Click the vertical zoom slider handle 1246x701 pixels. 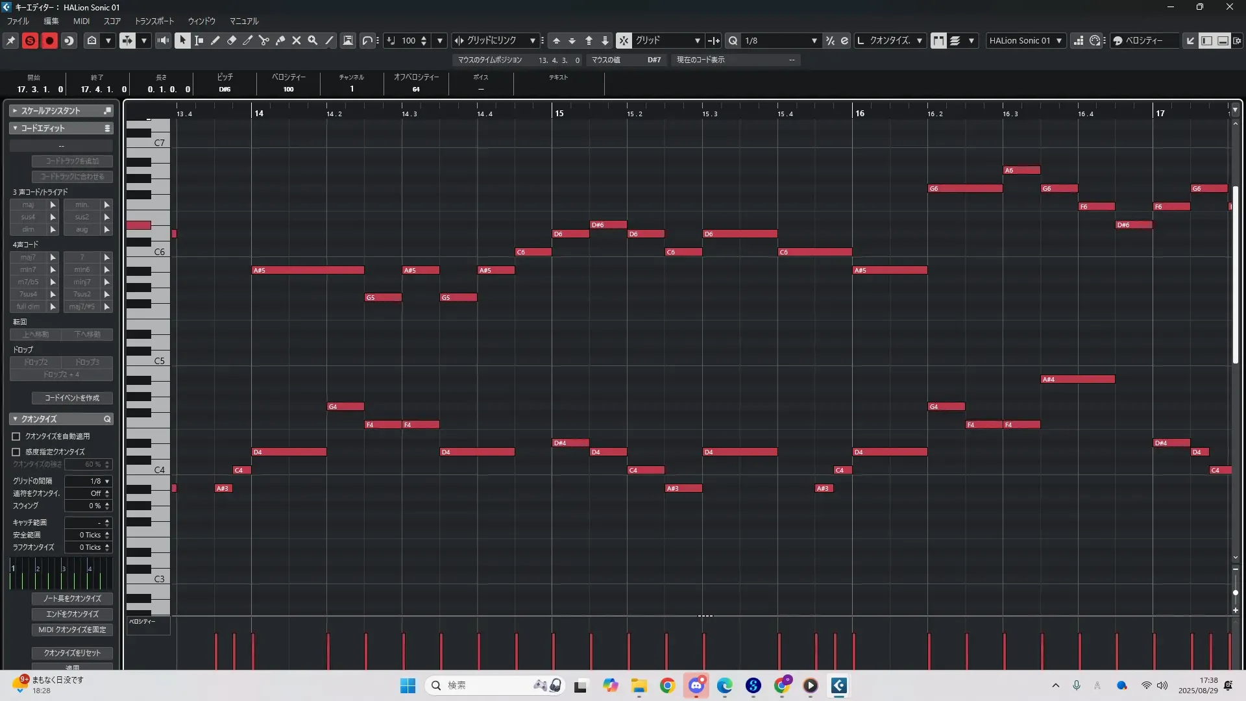(x=1236, y=593)
